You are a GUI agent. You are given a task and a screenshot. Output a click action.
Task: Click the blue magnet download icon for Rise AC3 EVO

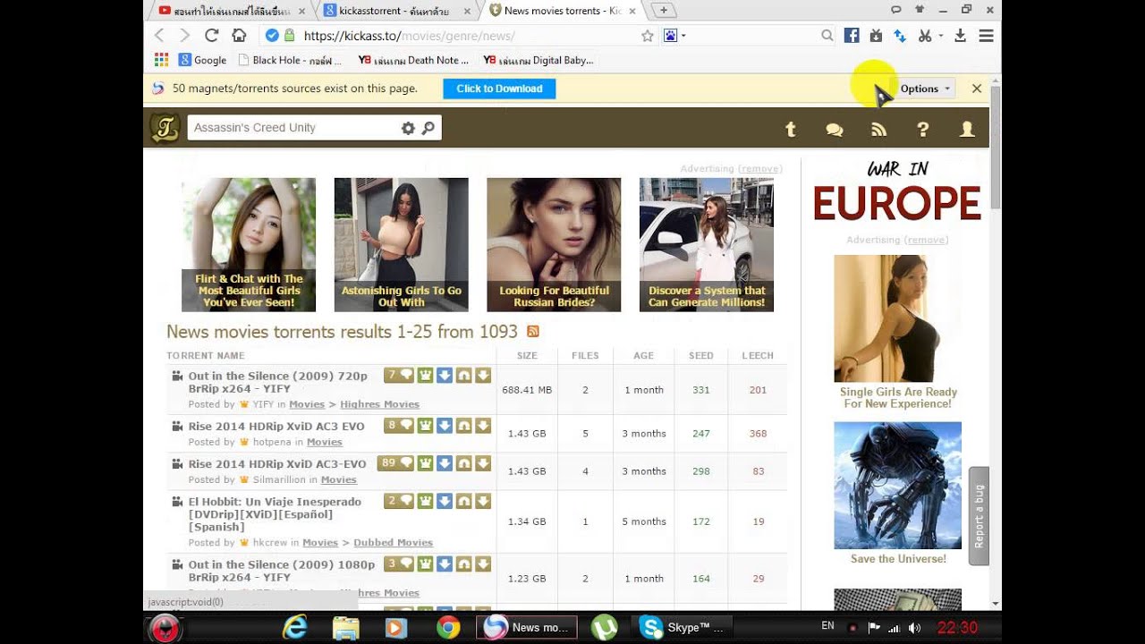(445, 425)
